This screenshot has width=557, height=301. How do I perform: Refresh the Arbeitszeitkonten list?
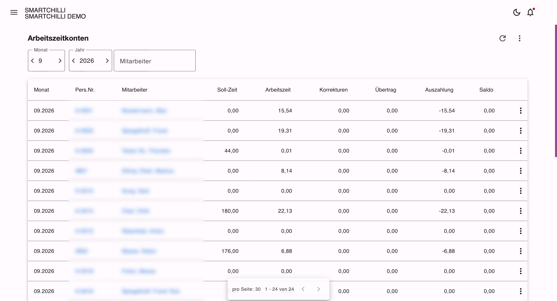pyautogui.click(x=502, y=38)
